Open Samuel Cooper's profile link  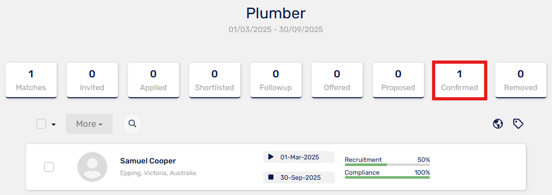tap(148, 161)
